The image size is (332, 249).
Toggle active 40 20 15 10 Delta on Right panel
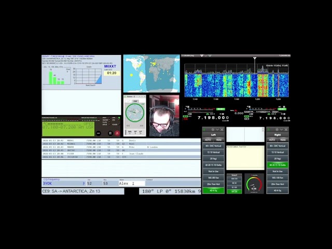(x=278, y=165)
